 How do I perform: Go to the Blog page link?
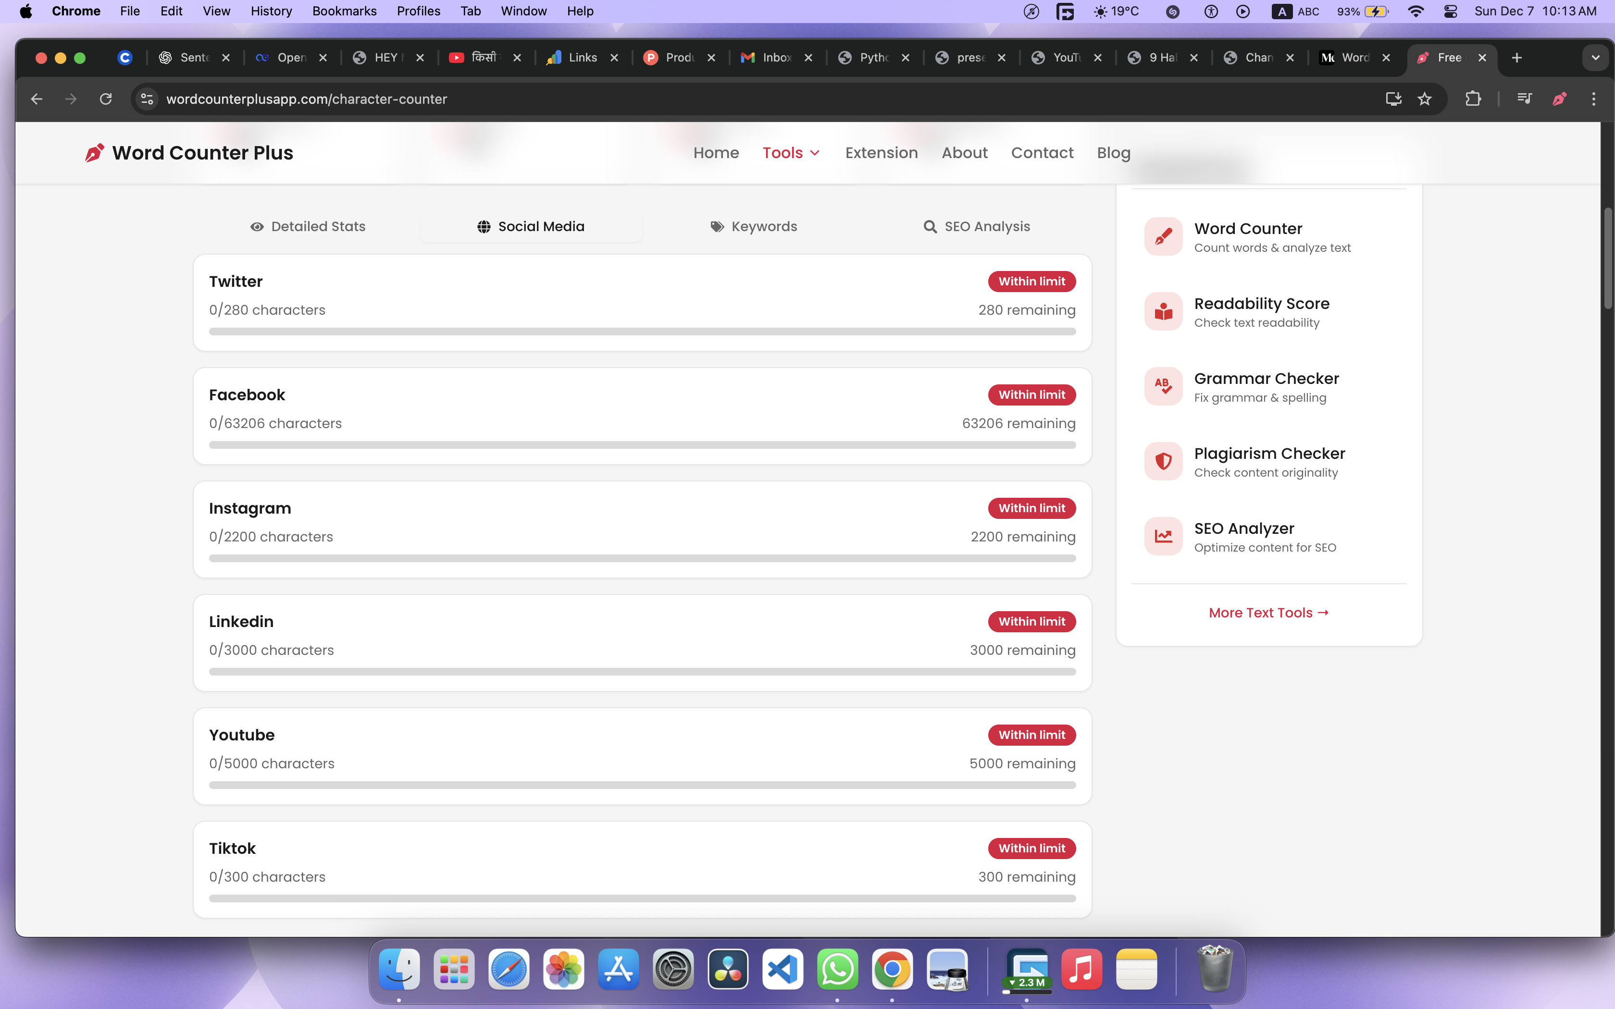pos(1113,153)
